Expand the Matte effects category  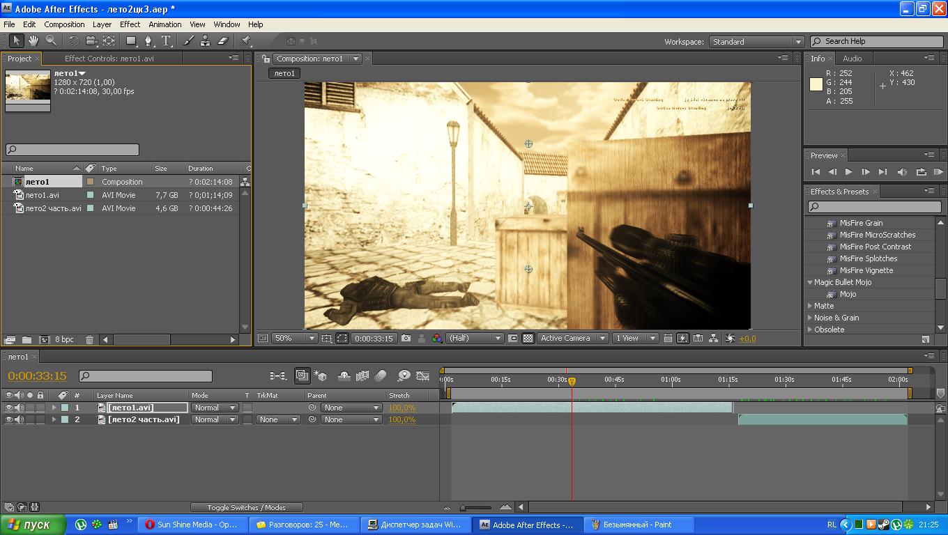tap(810, 306)
